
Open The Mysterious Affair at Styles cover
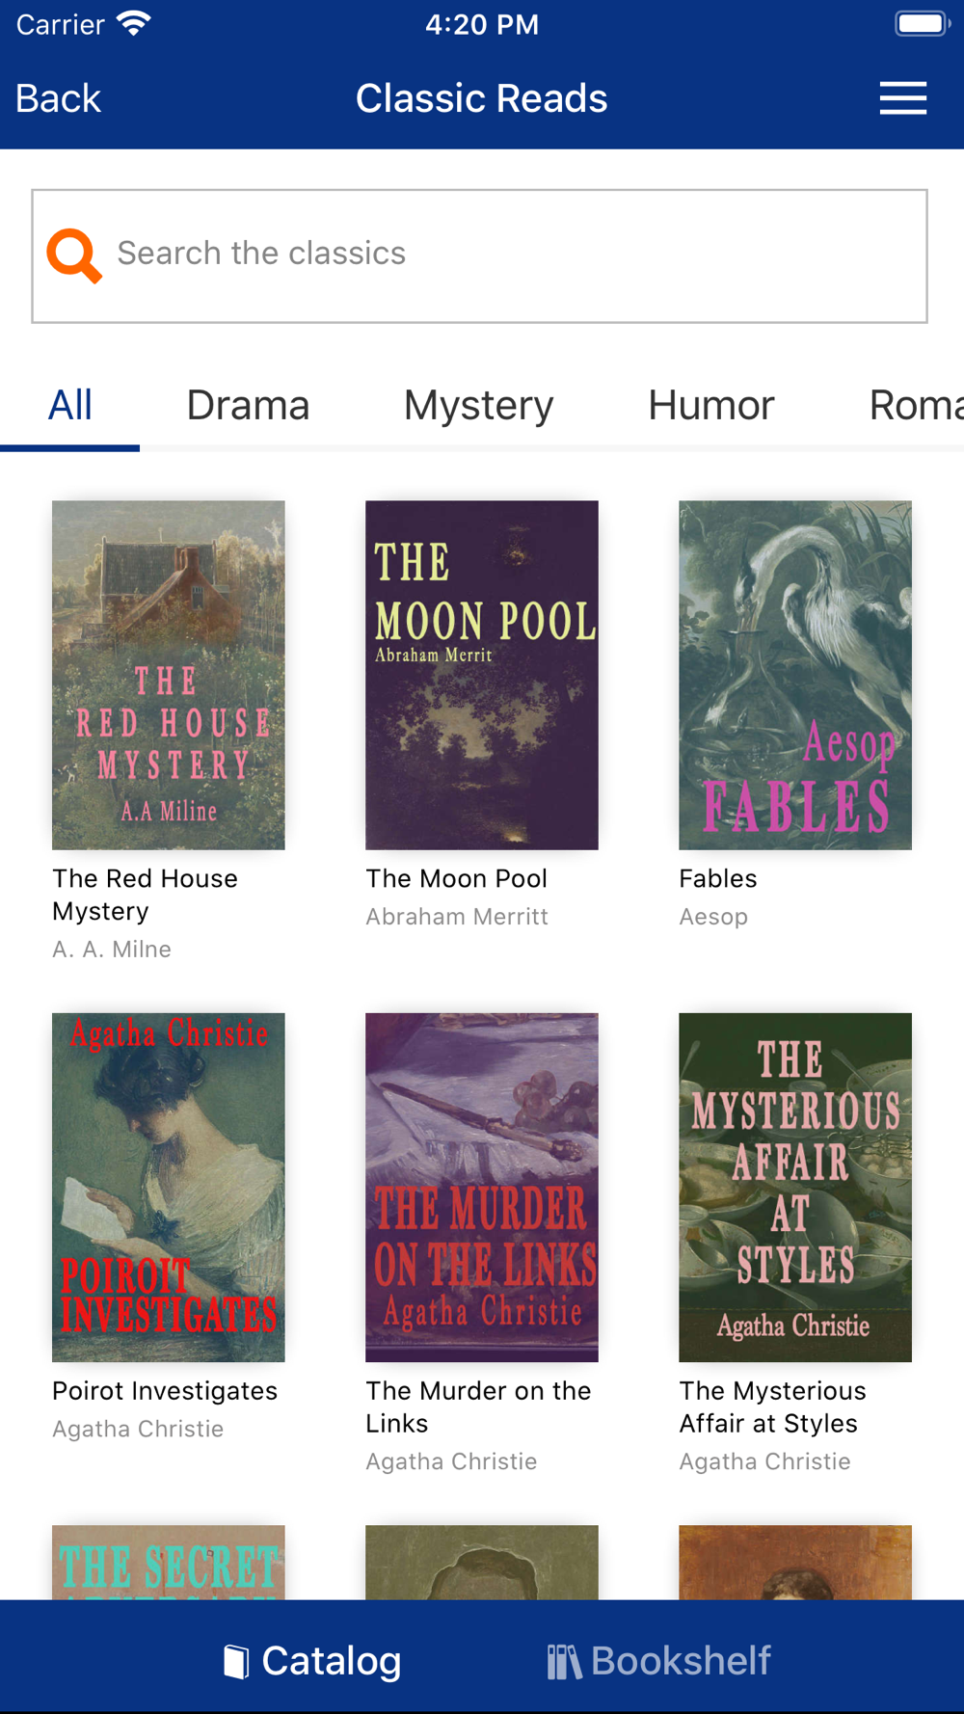pyautogui.click(x=795, y=1187)
